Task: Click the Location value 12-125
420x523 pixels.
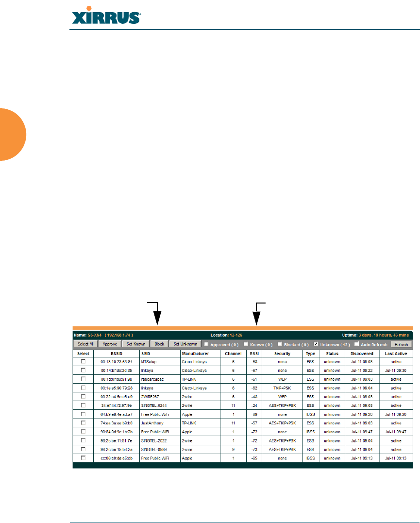Action: click(x=236, y=335)
